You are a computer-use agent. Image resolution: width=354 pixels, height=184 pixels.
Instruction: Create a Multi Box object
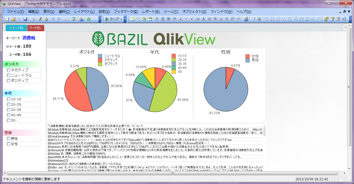point(174,19)
